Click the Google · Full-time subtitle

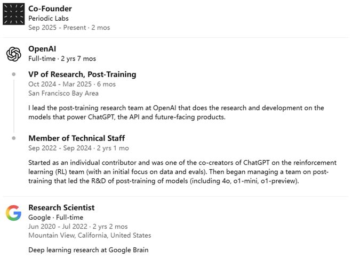coord(55,217)
